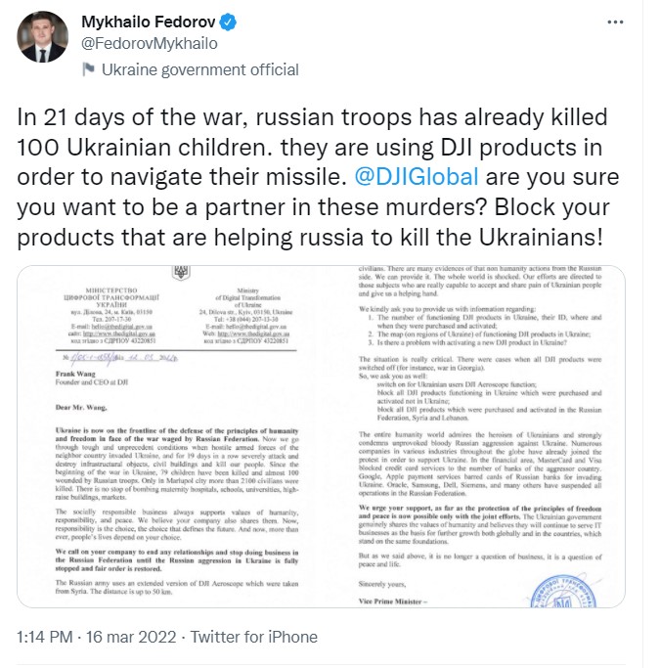Click the Ukraine government official label
The height and width of the screenshot is (668, 660).
199,70
